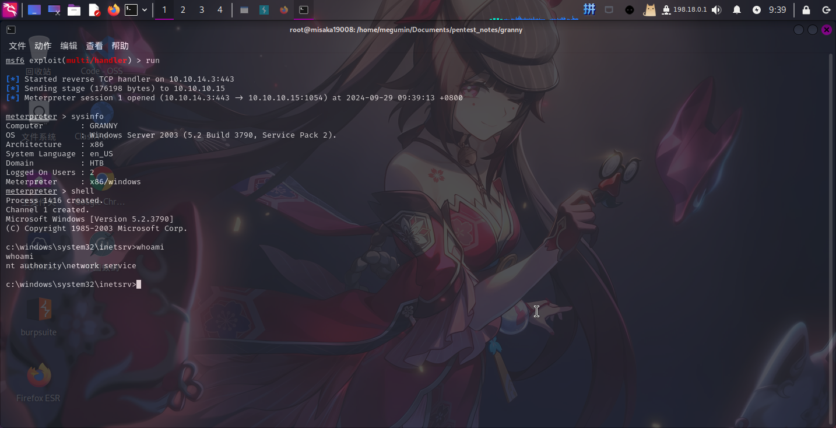This screenshot has width=836, height=428.
Task: Click the 'meterpreter > shell' line
Action: (x=50, y=191)
